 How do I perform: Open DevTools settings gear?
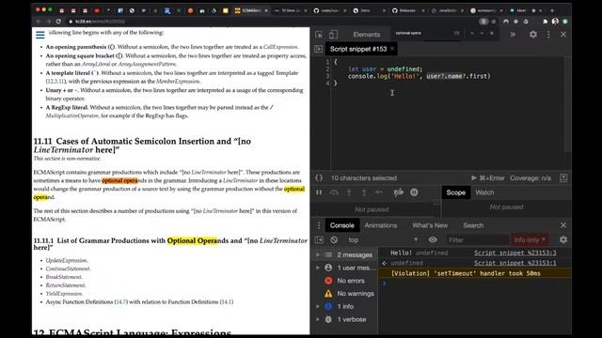533,35
